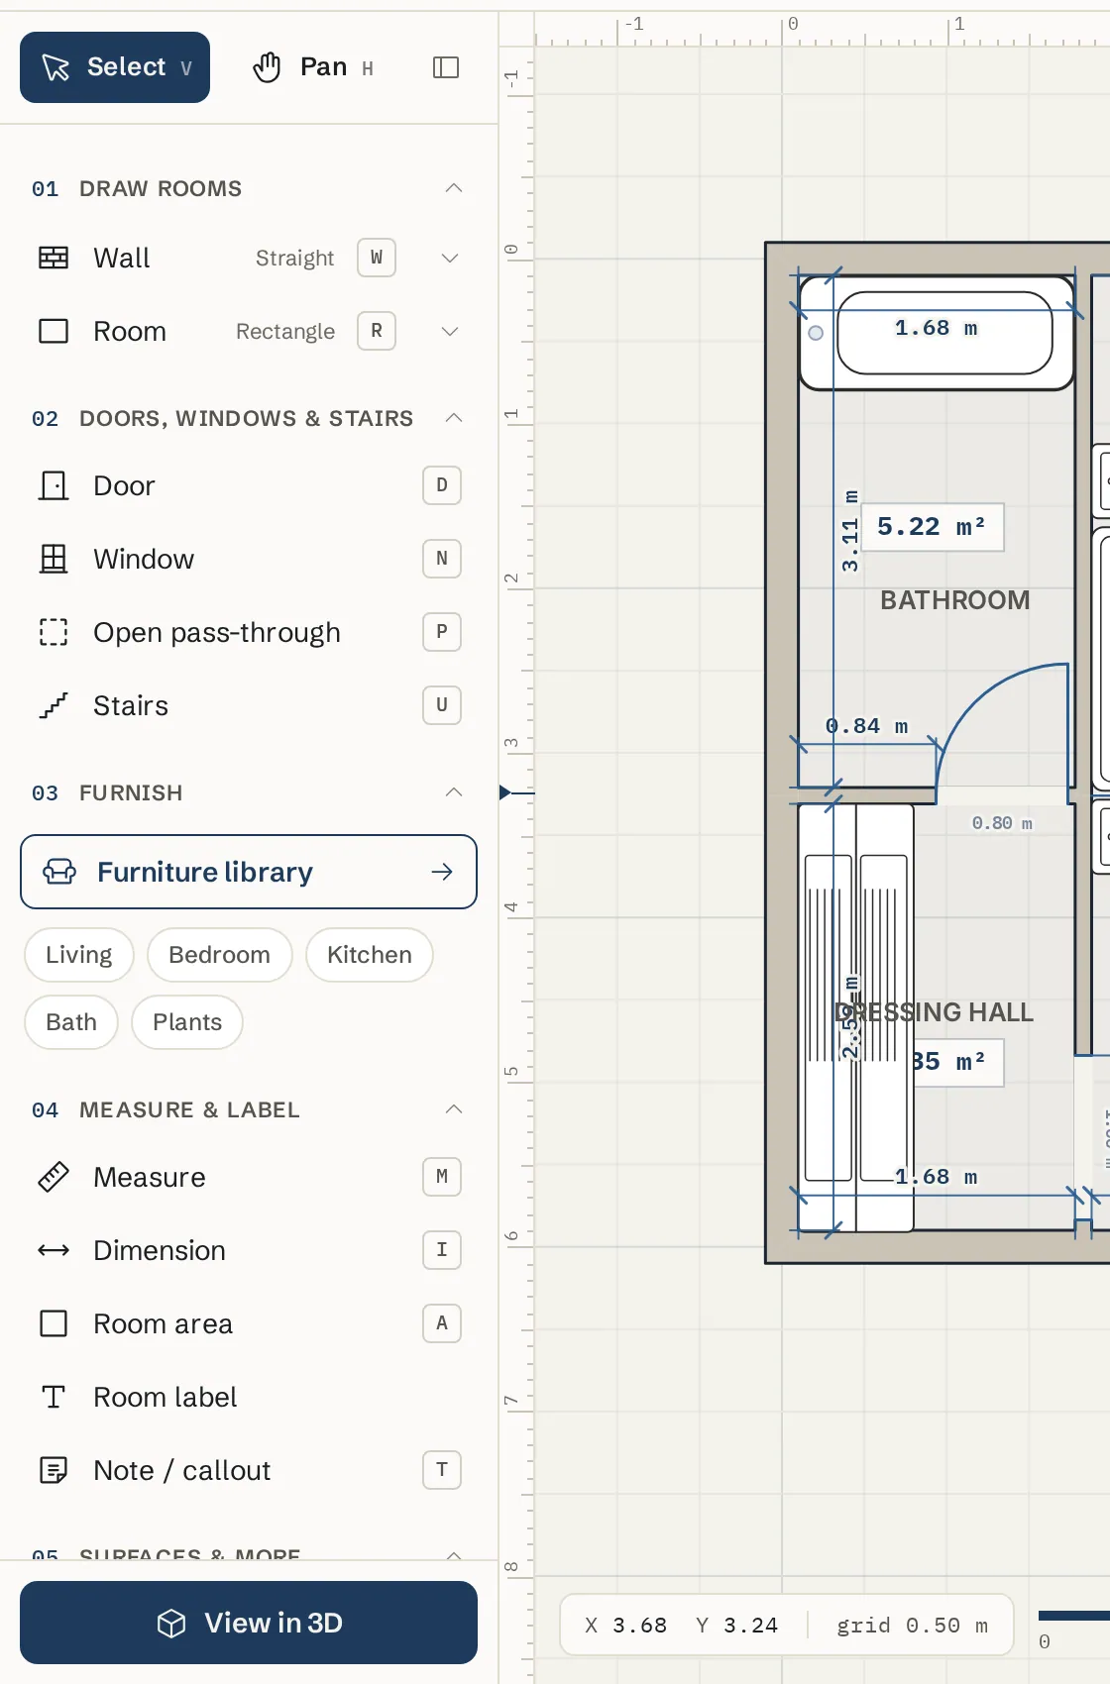Filter furniture by Plants
The width and height of the screenshot is (1110, 1684).
187,1022
